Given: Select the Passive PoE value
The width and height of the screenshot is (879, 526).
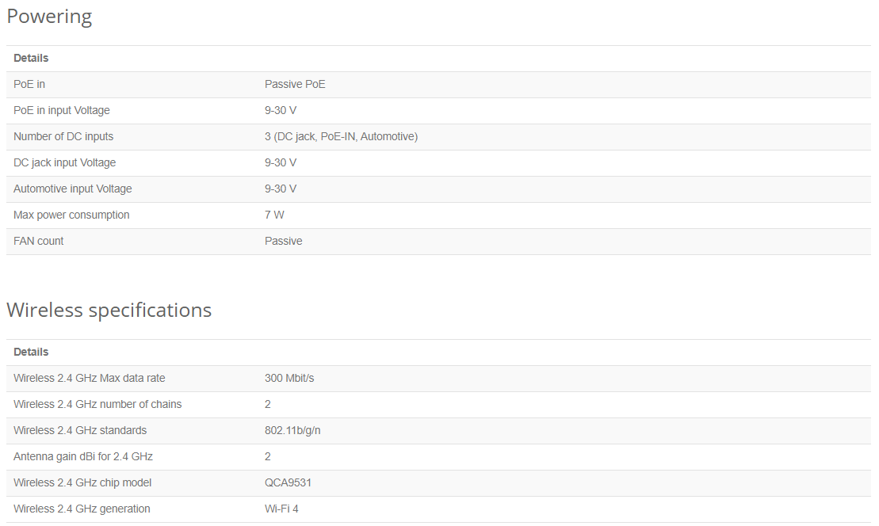Looking at the screenshot, I should [x=295, y=84].
